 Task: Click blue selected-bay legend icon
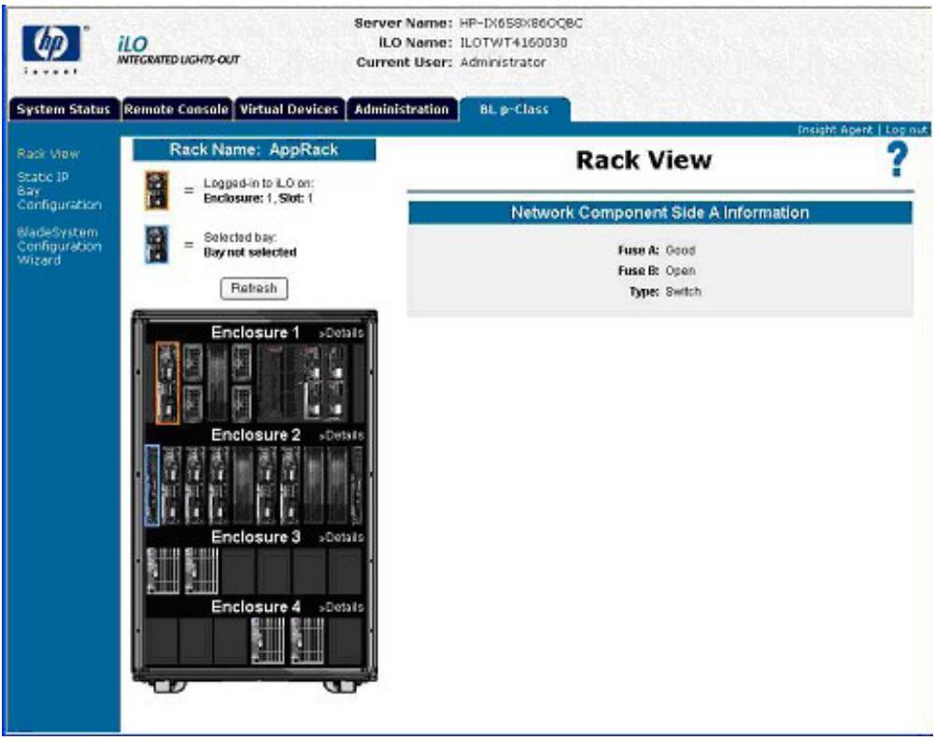click(x=157, y=244)
